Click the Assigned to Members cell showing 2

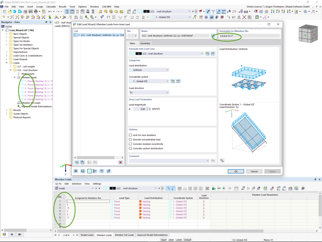(x=88, y=201)
